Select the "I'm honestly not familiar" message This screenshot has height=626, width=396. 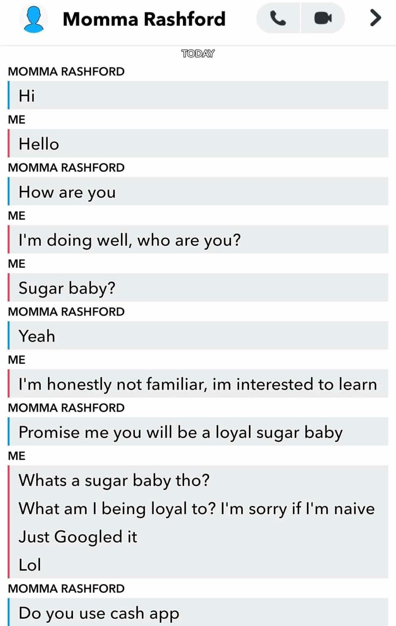click(x=198, y=384)
